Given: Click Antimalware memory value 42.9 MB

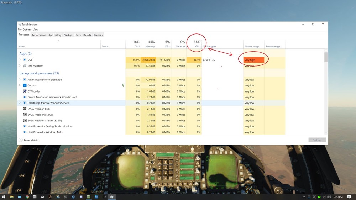Looking at the screenshot, I should coord(148,80).
